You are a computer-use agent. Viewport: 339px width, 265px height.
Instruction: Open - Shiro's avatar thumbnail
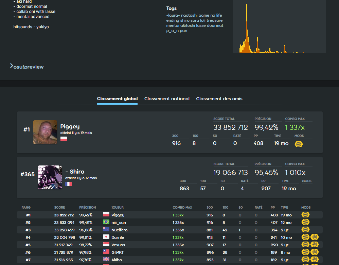[x=50, y=177]
